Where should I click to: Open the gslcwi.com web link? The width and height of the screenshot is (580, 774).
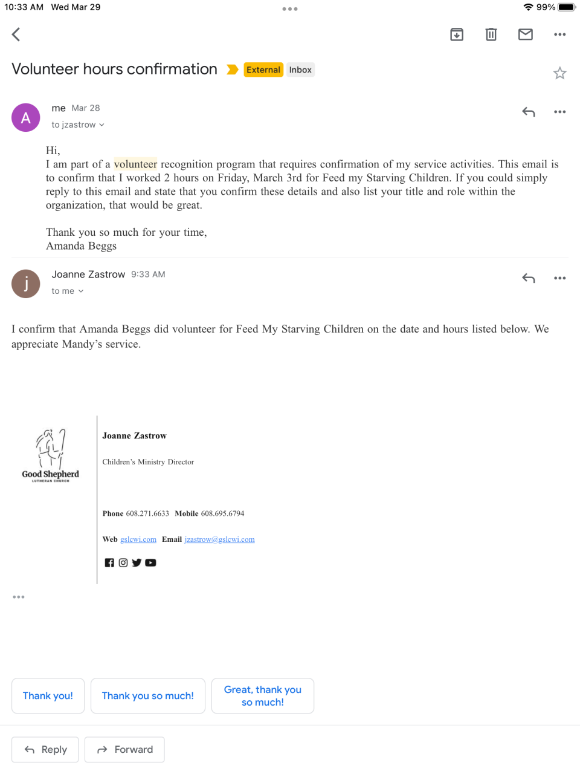click(x=138, y=539)
